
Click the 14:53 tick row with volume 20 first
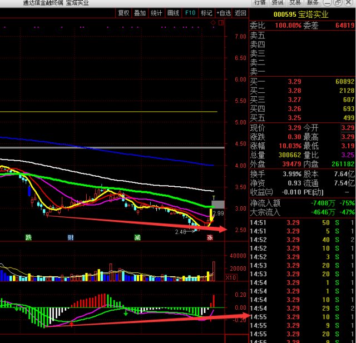tap(303, 266)
